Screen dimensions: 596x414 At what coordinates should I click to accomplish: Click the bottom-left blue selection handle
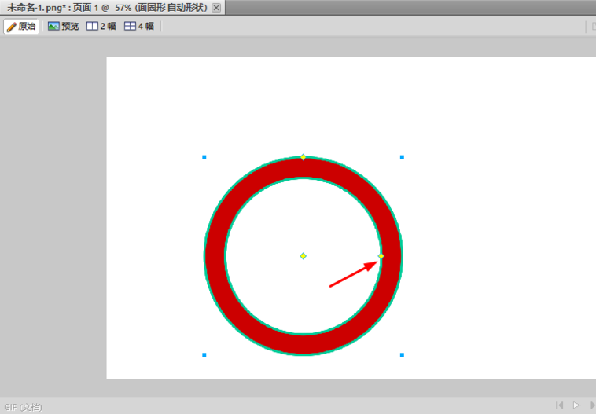[204, 355]
